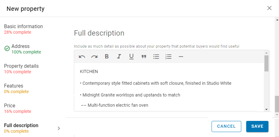Create a bulleted list
The image size is (279, 137).
coord(156,57)
